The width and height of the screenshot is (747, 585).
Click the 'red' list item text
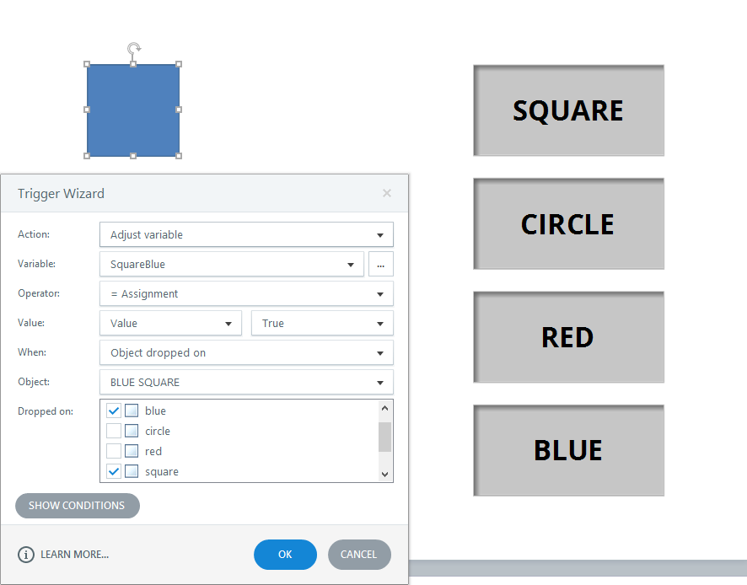153,452
